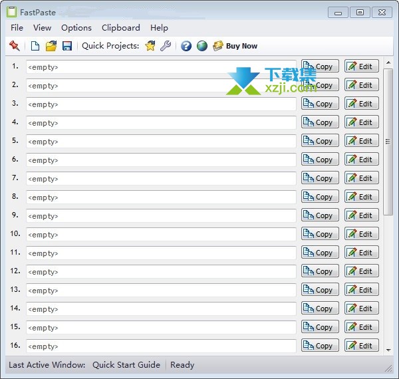Screen dimensions: 399x379
Task: Click the text field of slot 14
Action: point(161,309)
